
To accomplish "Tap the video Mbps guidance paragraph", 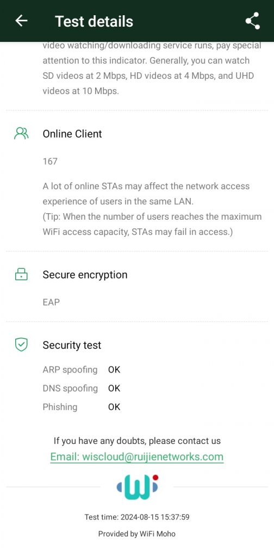I will [x=152, y=68].
